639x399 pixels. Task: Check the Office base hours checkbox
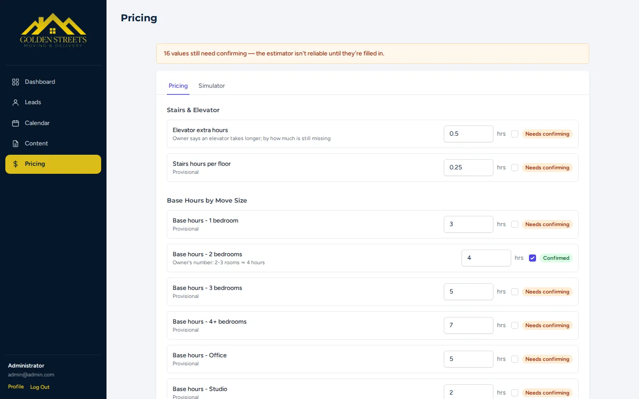515,359
